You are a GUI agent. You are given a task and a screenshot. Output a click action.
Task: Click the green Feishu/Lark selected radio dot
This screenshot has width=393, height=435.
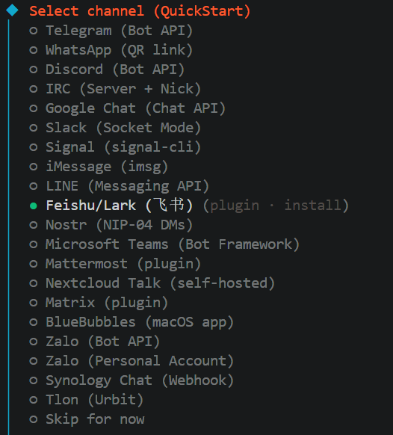[34, 206]
